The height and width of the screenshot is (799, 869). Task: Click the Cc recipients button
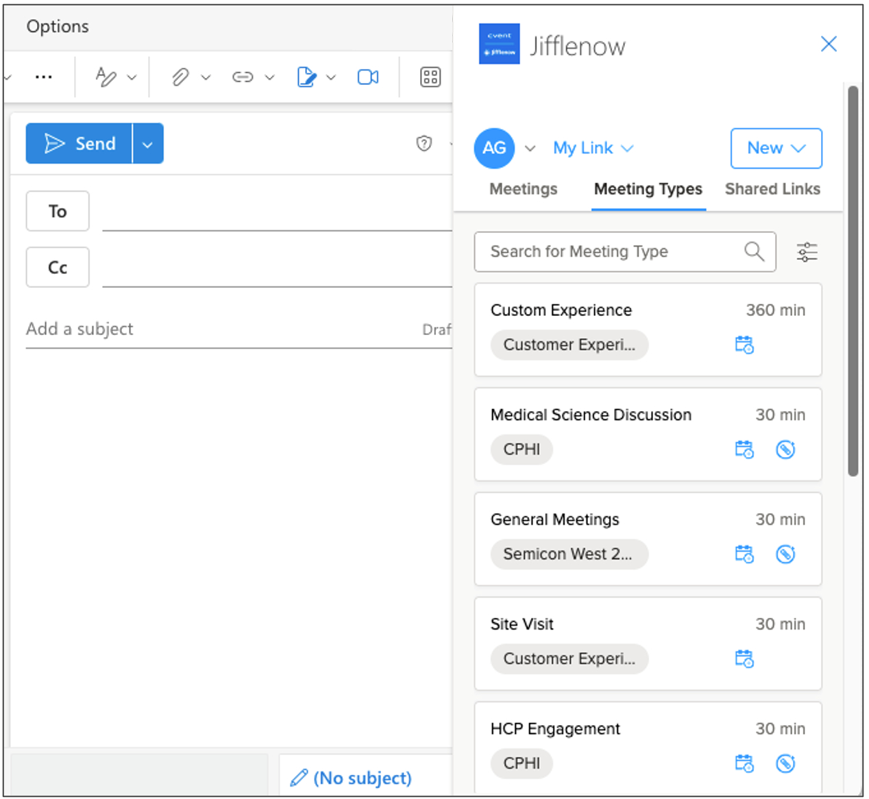point(58,267)
